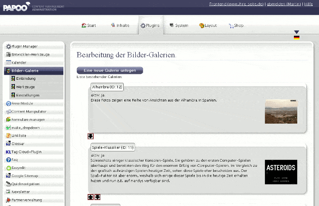
Task: Click the Quicknavigation icon
Action: 9,184
